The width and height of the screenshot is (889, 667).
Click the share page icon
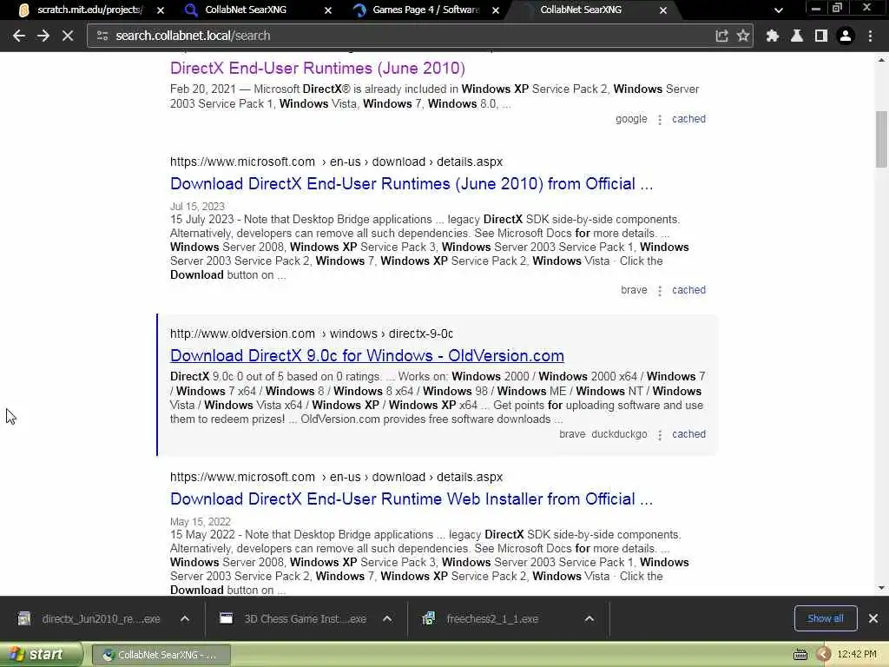pyautogui.click(x=721, y=36)
